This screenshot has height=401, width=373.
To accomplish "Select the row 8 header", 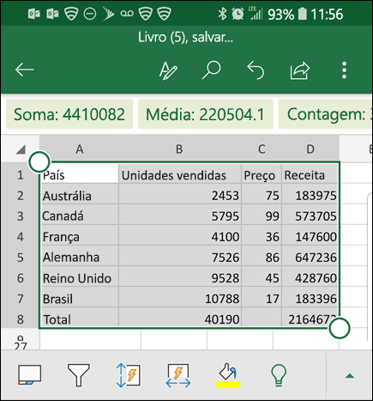I will [20, 319].
